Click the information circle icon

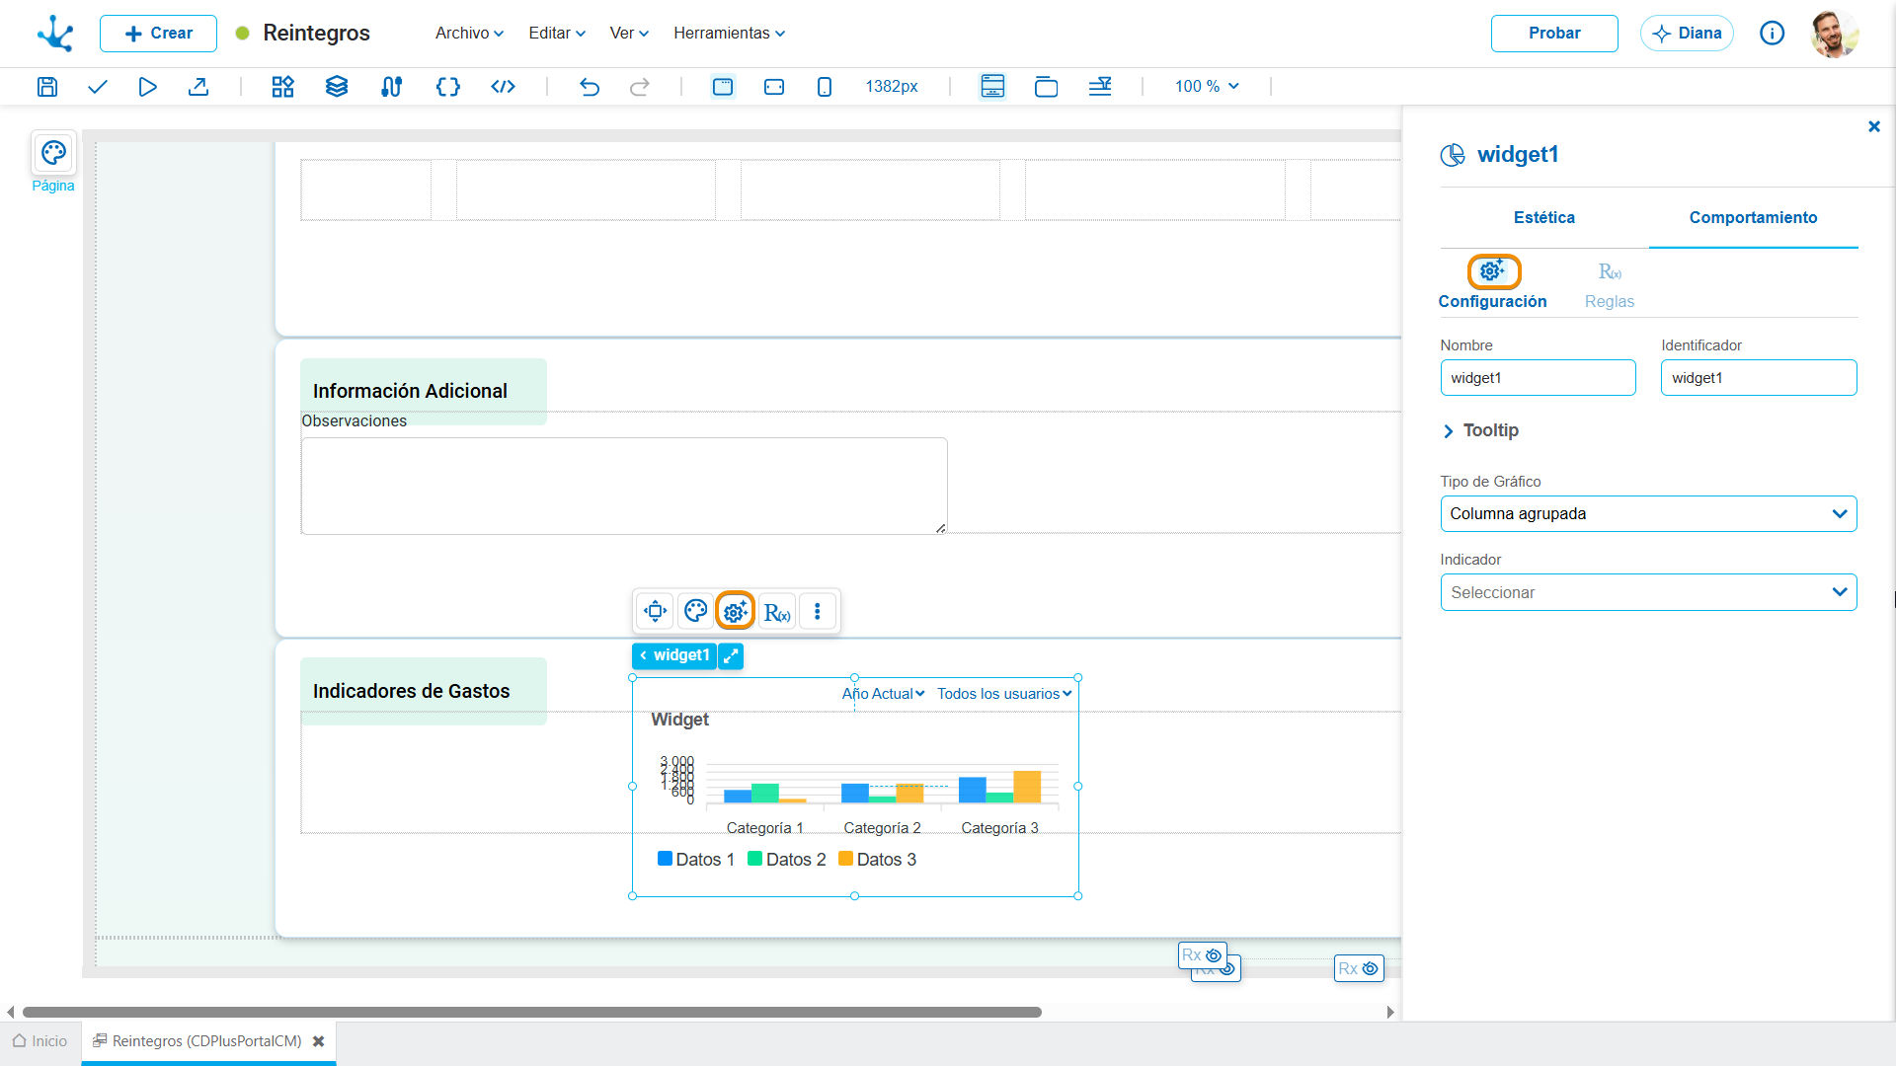pyautogui.click(x=1773, y=34)
